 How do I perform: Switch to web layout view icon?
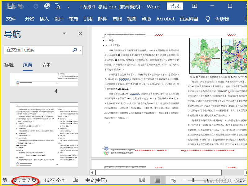click(173, 180)
